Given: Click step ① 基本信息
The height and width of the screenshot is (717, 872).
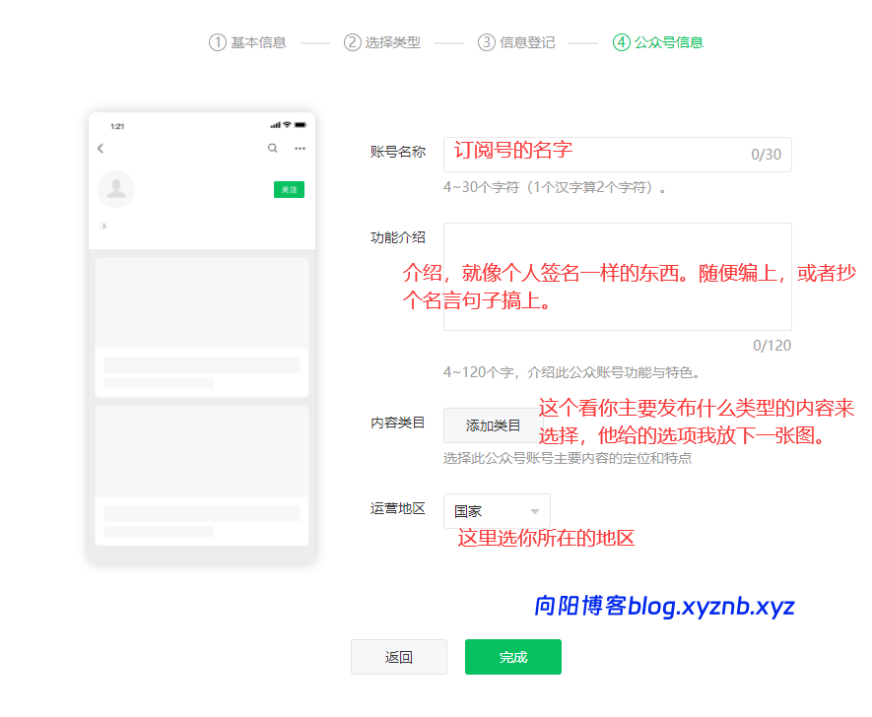Looking at the screenshot, I should click(246, 42).
